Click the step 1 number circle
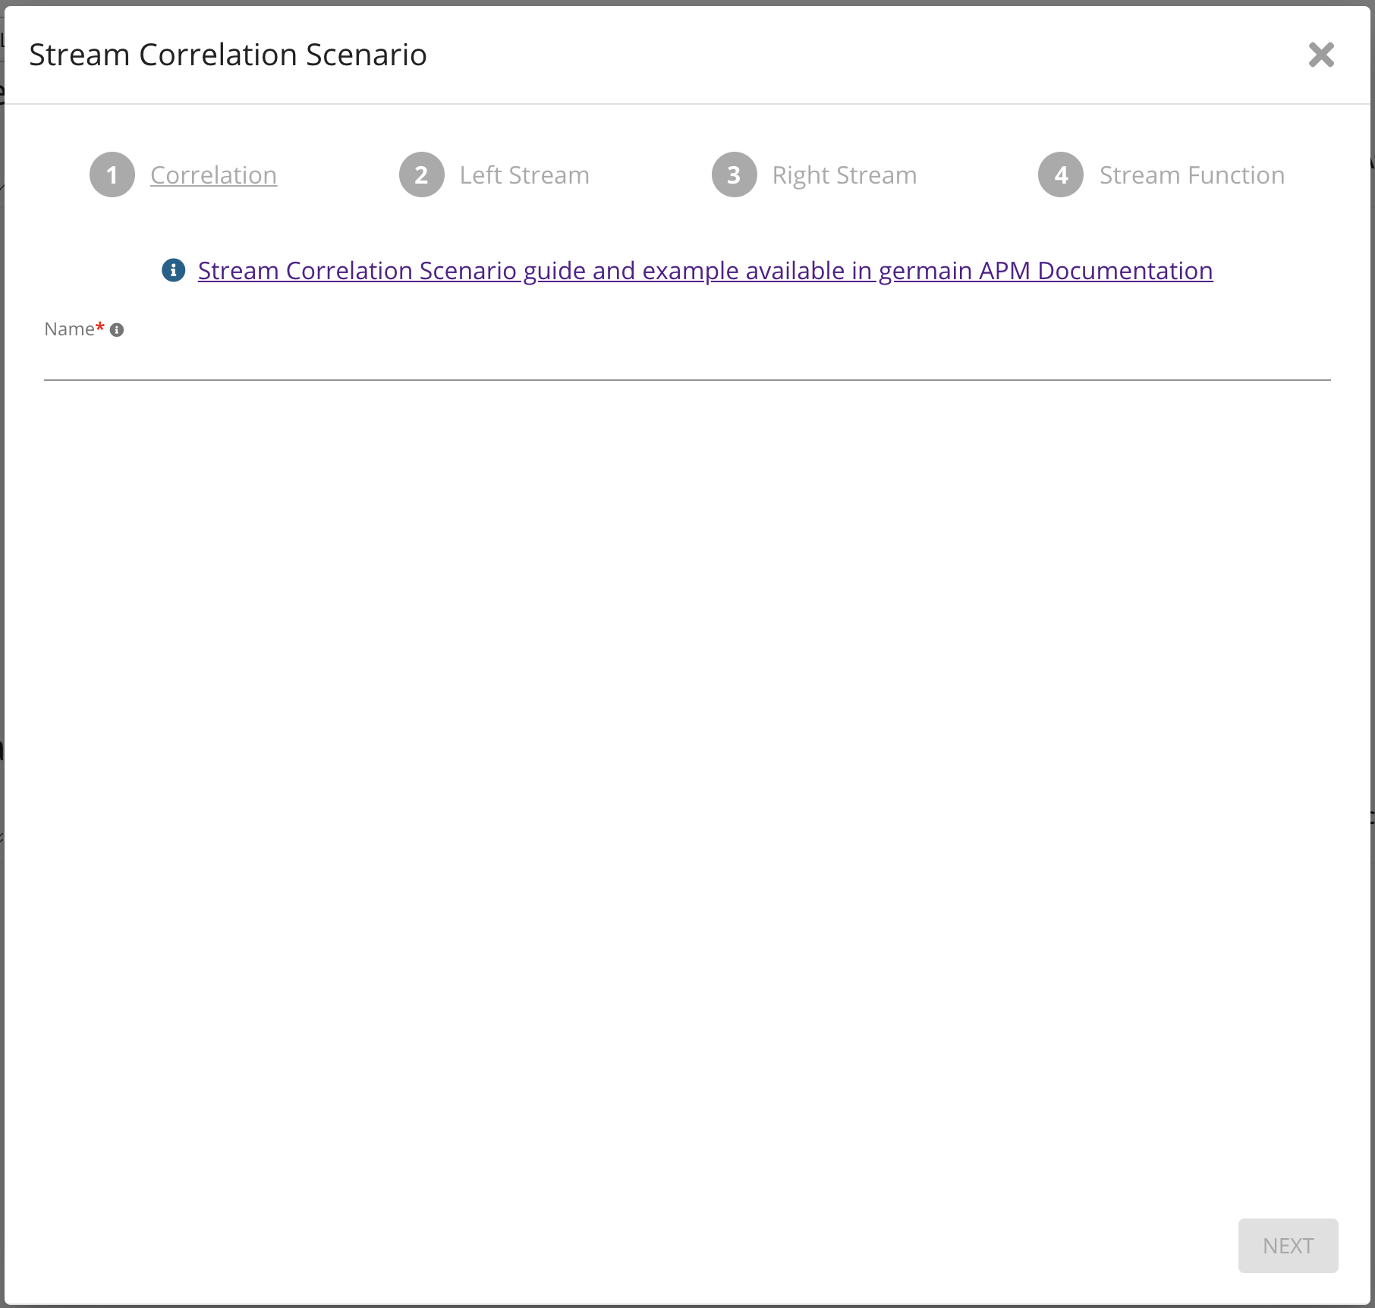Screen dimensions: 1375x1308 [x=112, y=175]
